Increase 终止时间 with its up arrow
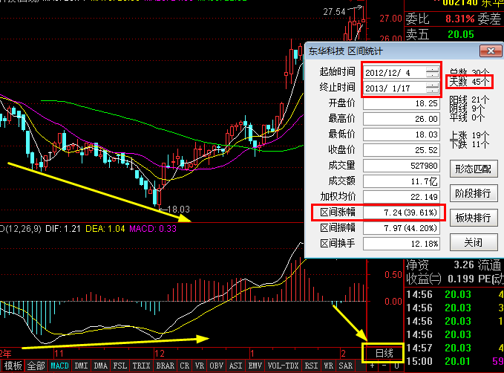This screenshot has height=373, width=504. coord(432,85)
